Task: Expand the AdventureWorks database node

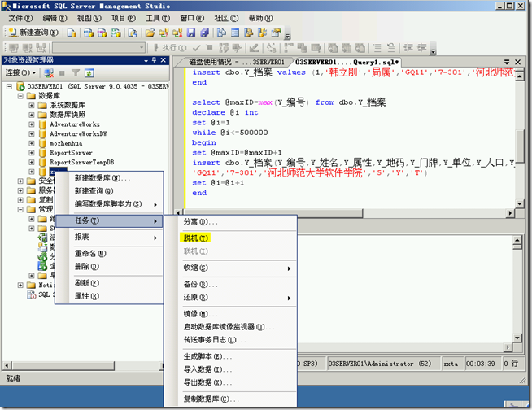Action: click(x=32, y=124)
